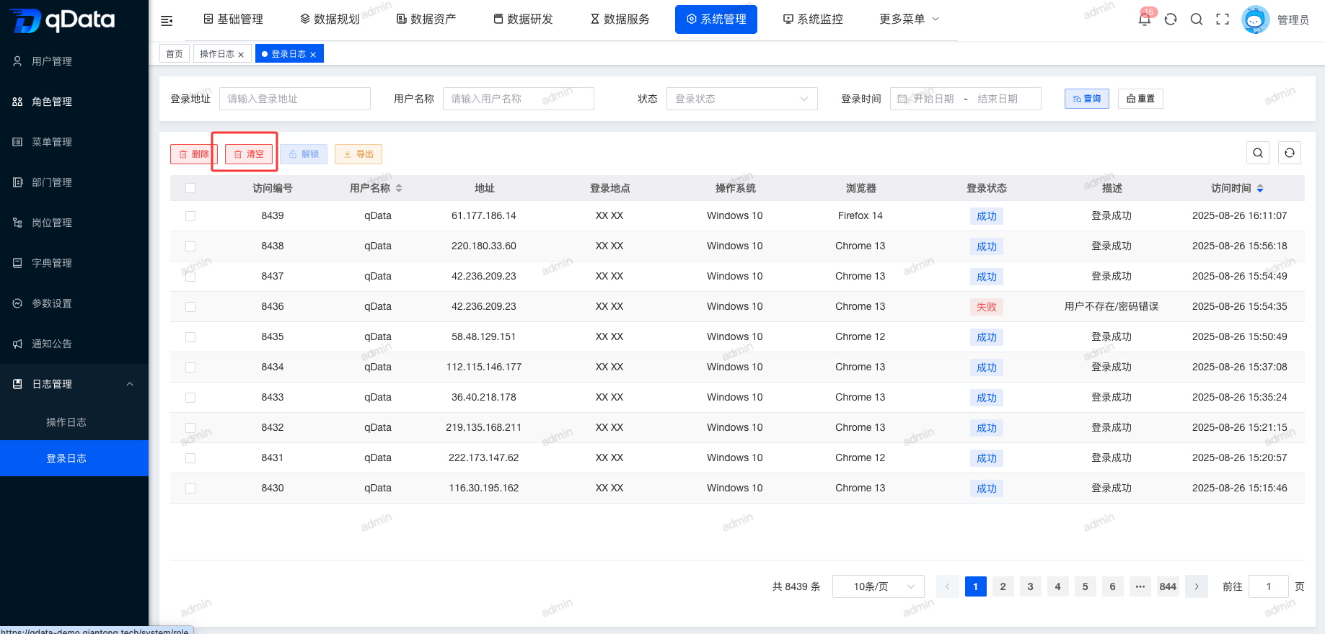Click the 查询 search button
The width and height of the screenshot is (1325, 634).
coord(1087,99)
